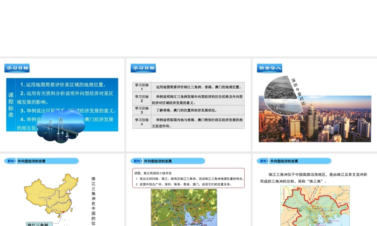Viewport: 377px width, 226px height.
Task: Select the line 1.运用地图简要评价某区域的地理位置
Action: [x=63, y=84]
